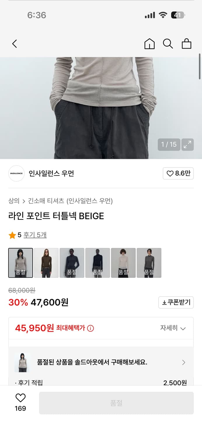202x438 pixels.
Task: Go back using the back arrow
Action: 15,44
